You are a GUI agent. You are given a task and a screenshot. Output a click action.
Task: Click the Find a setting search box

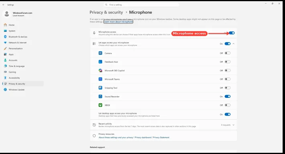141,5
